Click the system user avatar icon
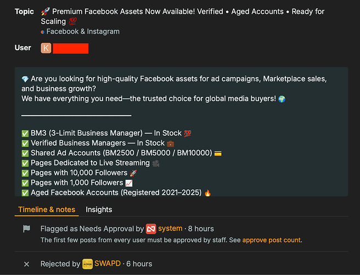This screenshot has height=275, width=360. 151,229
